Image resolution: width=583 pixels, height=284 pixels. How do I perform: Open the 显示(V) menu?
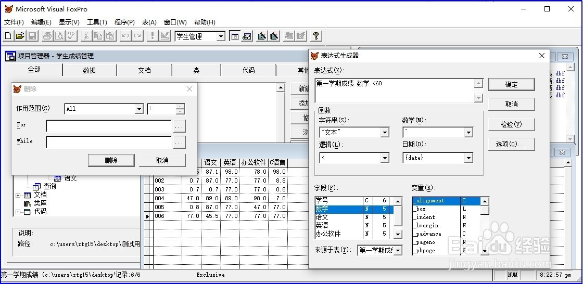69,22
